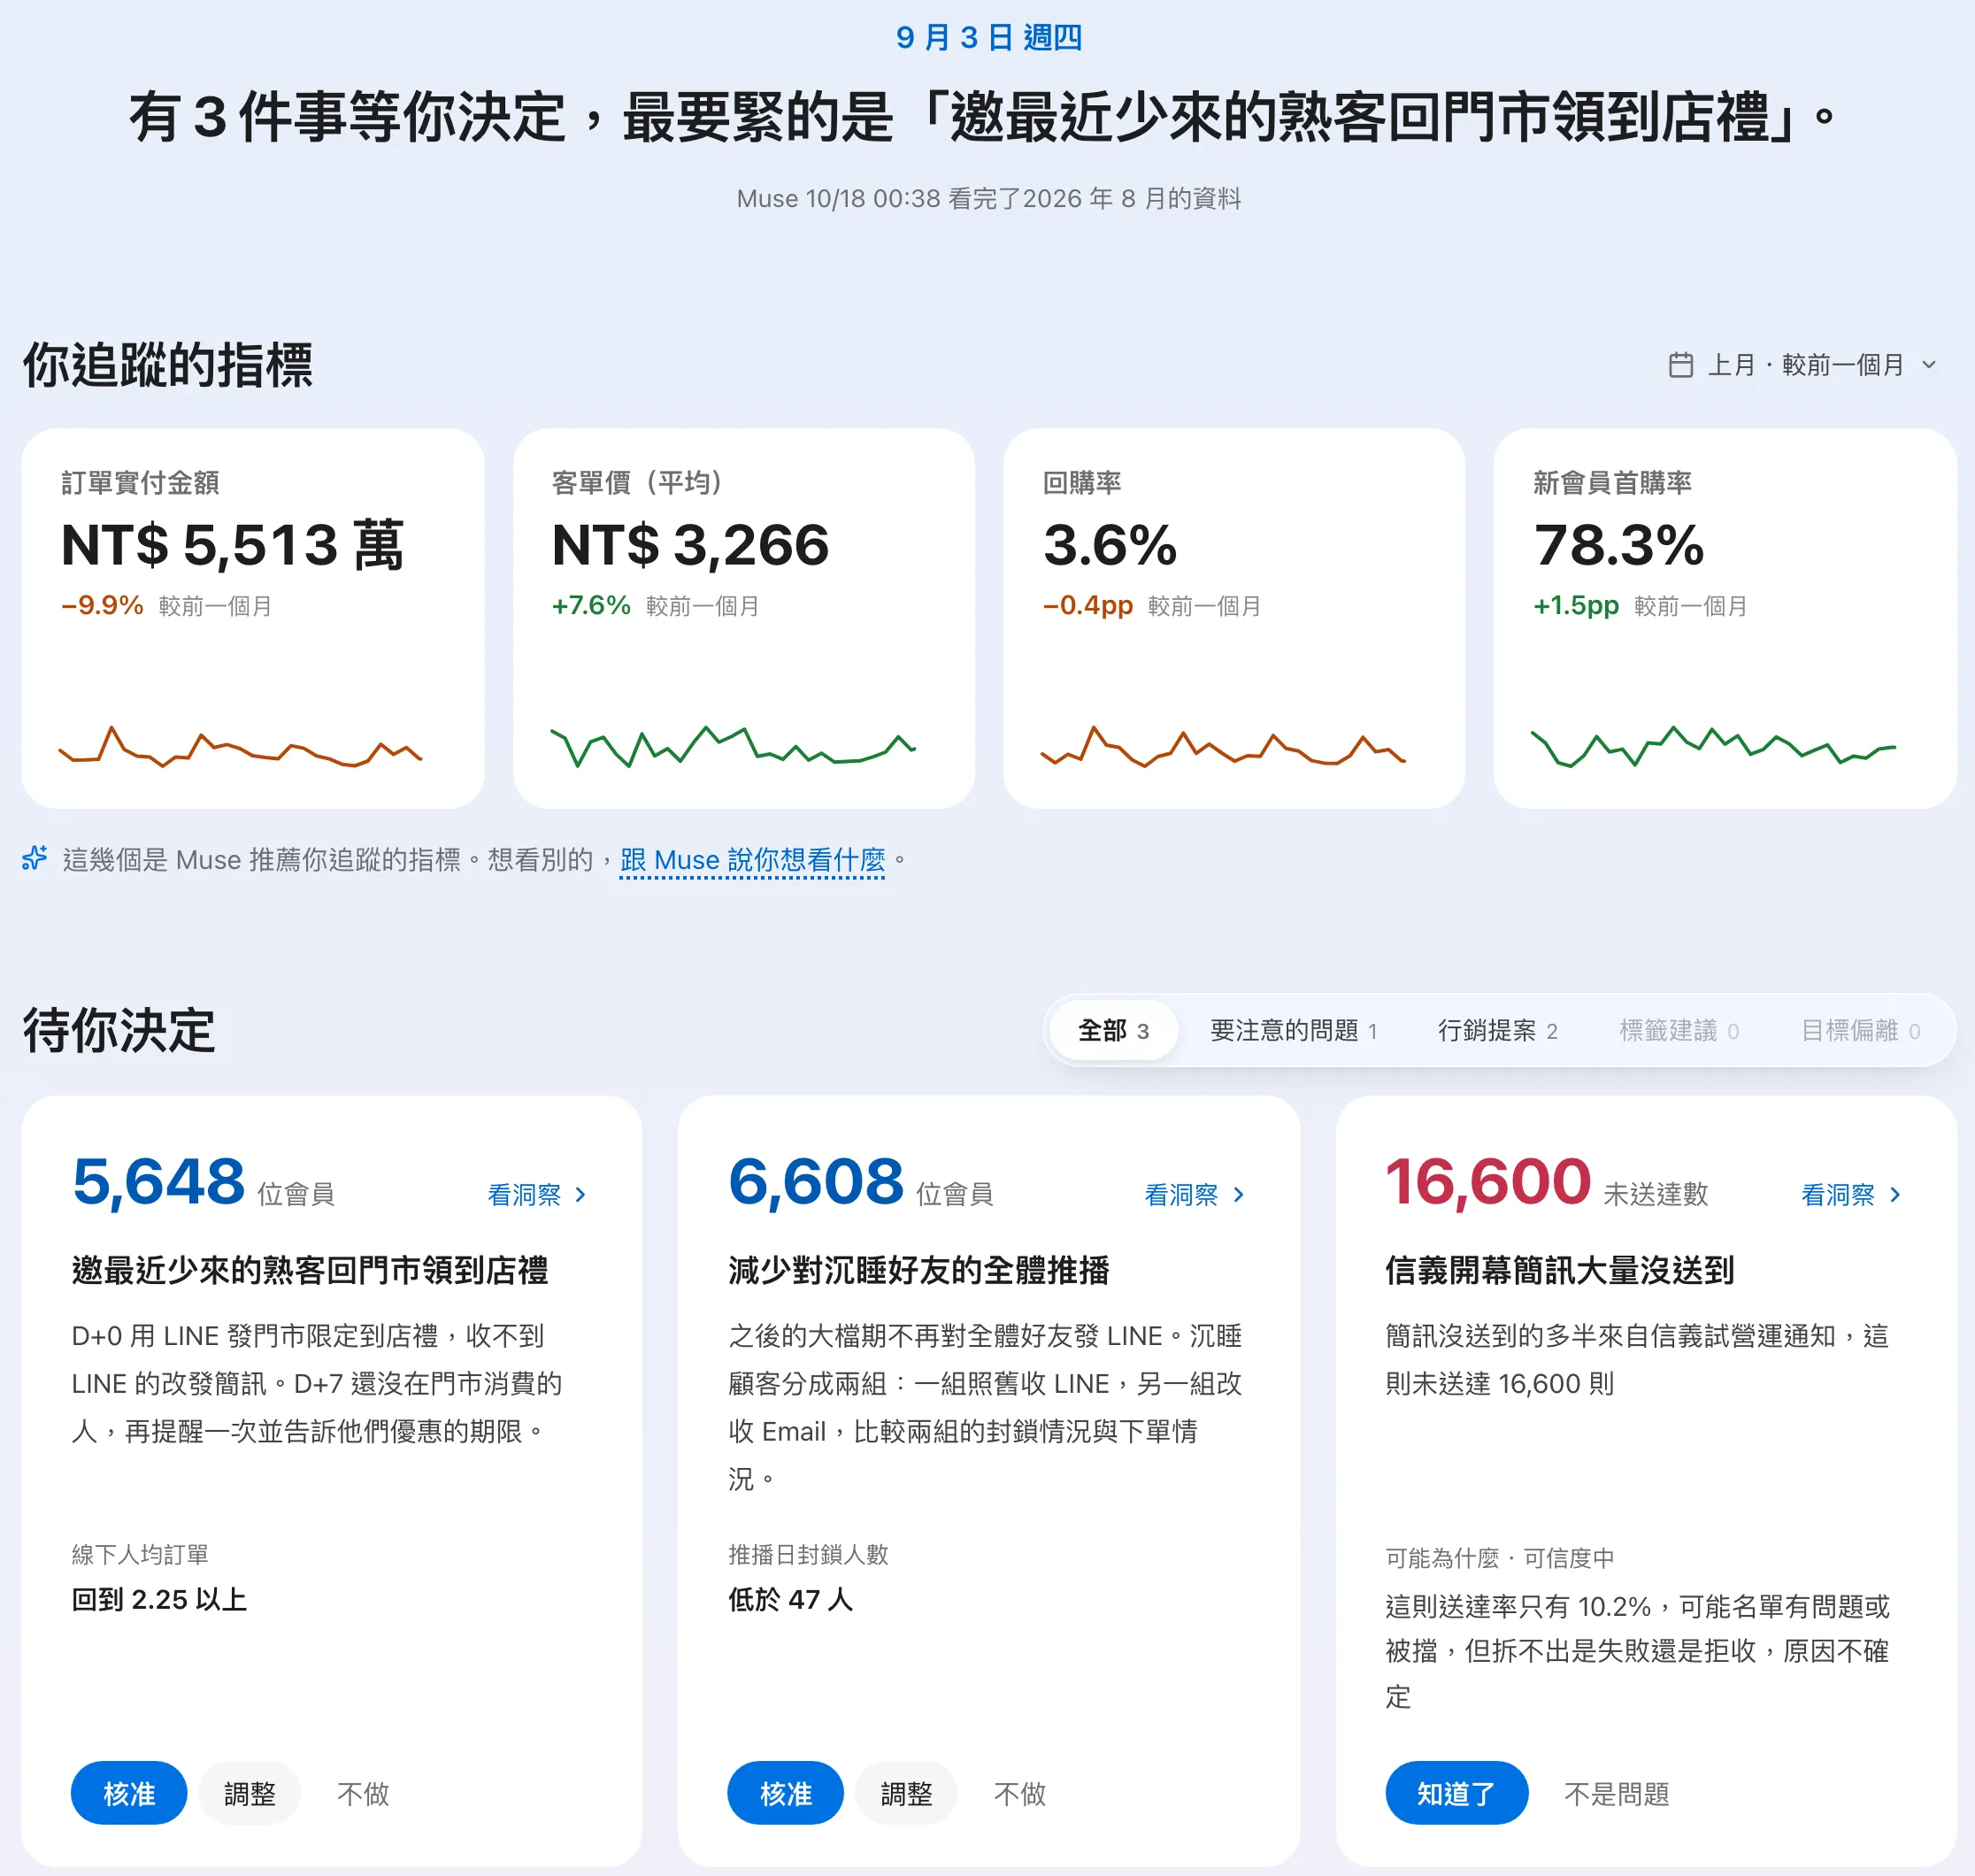Click the +1.5pp change indicator

(1576, 605)
